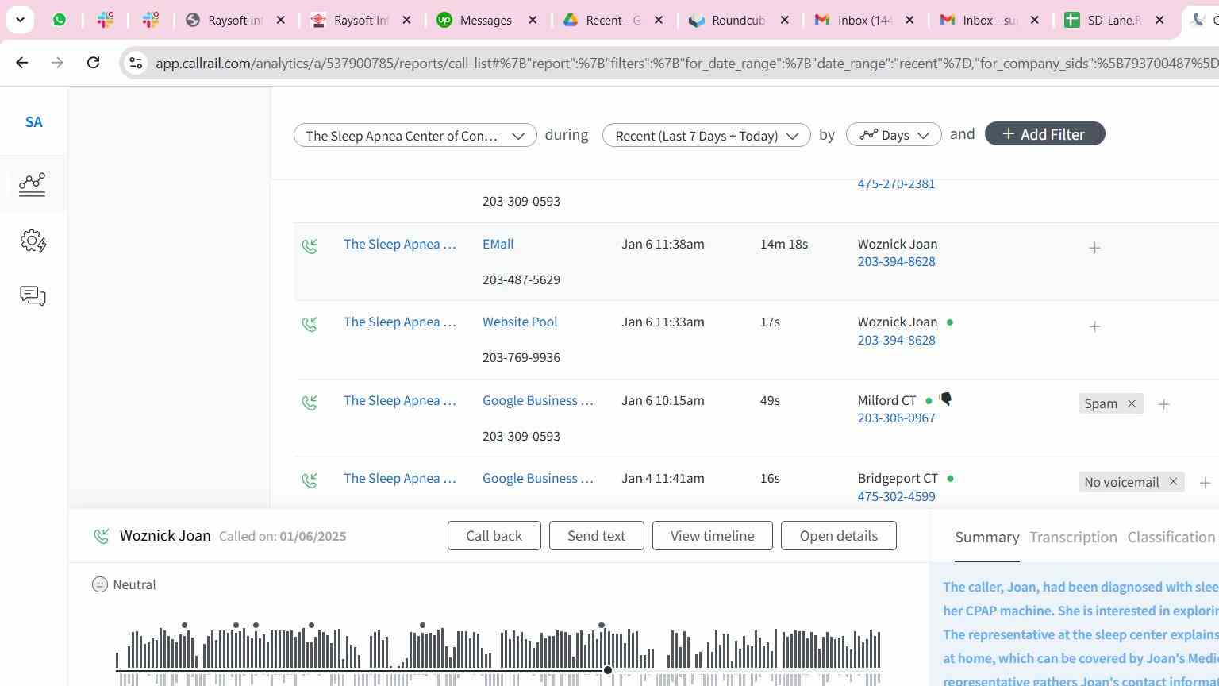Click the thumbs-down icon on Milford CT call
1219x686 pixels.
coord(945,399)
